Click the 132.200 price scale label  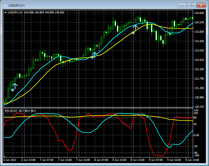click(x=199, y=69)
